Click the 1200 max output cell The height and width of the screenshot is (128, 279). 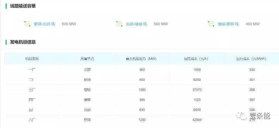click(142, 120)
